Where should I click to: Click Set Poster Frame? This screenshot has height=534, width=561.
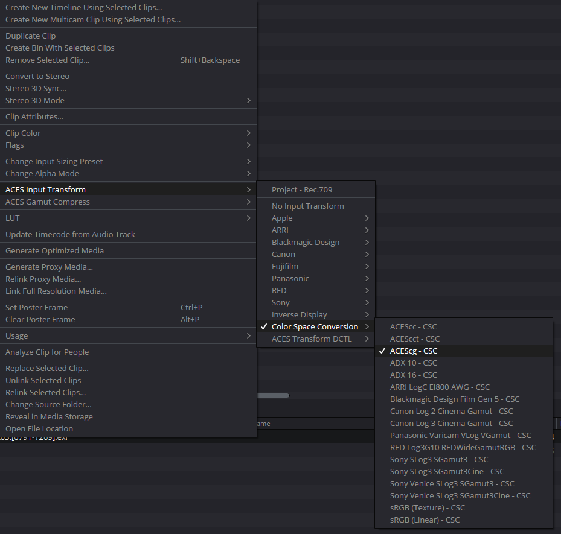coord(36,307)
